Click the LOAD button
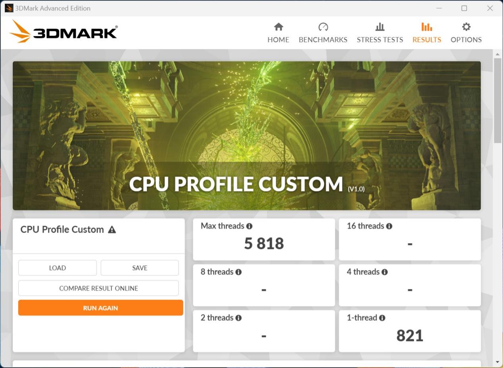The width and height of the screenshot is (503, 368). pos(57,268)
